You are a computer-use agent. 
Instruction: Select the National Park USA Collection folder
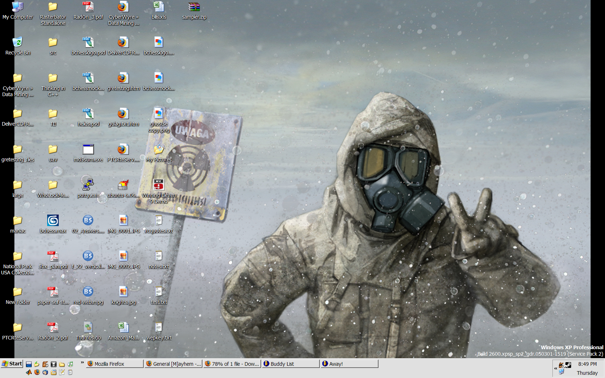[18, 263]
